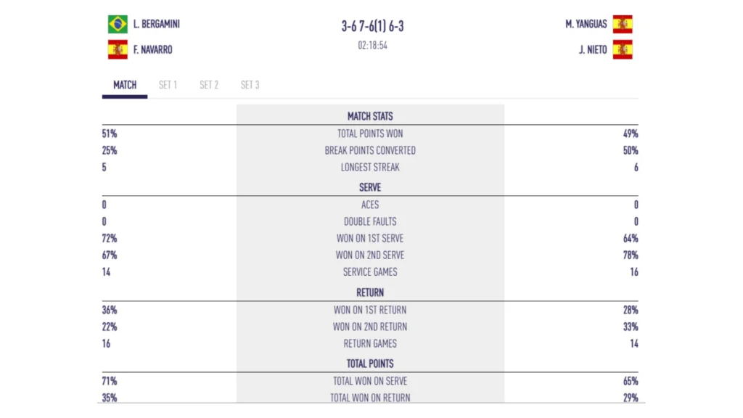This screenshot has height=418, width=743.
Task: Click the Spain flag beside M. Yanguas
Action: coord(623,24)
